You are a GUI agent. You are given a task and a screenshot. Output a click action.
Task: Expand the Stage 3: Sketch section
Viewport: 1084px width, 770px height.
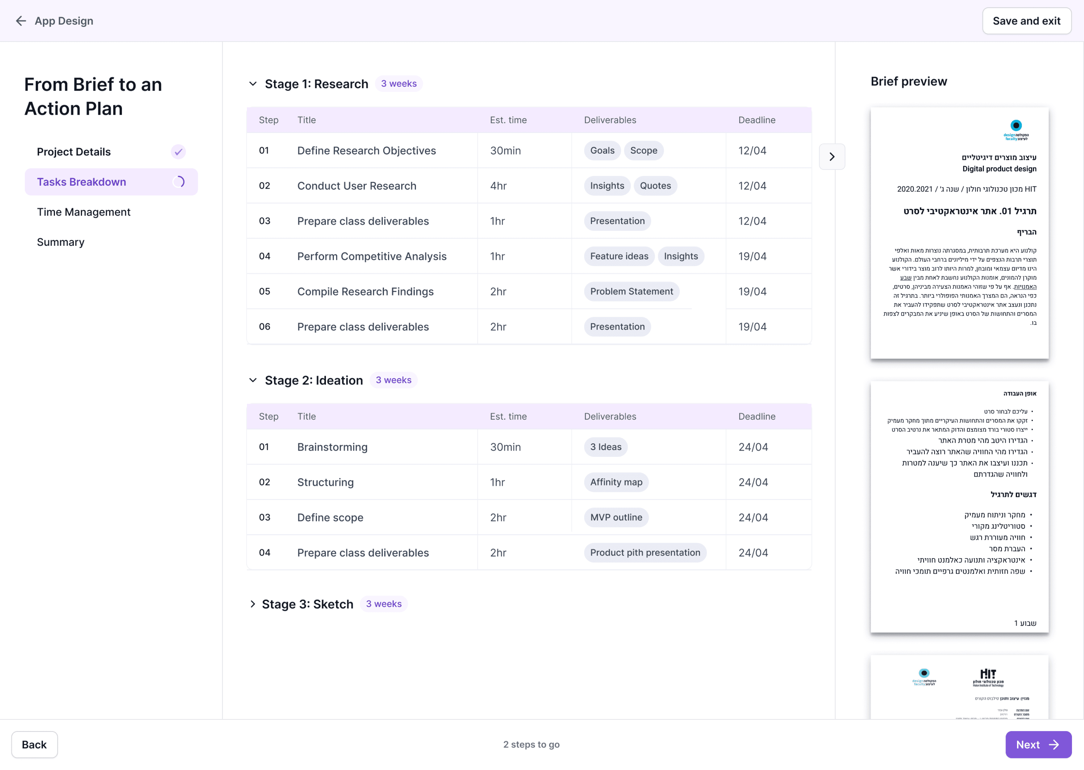(253, 604)
